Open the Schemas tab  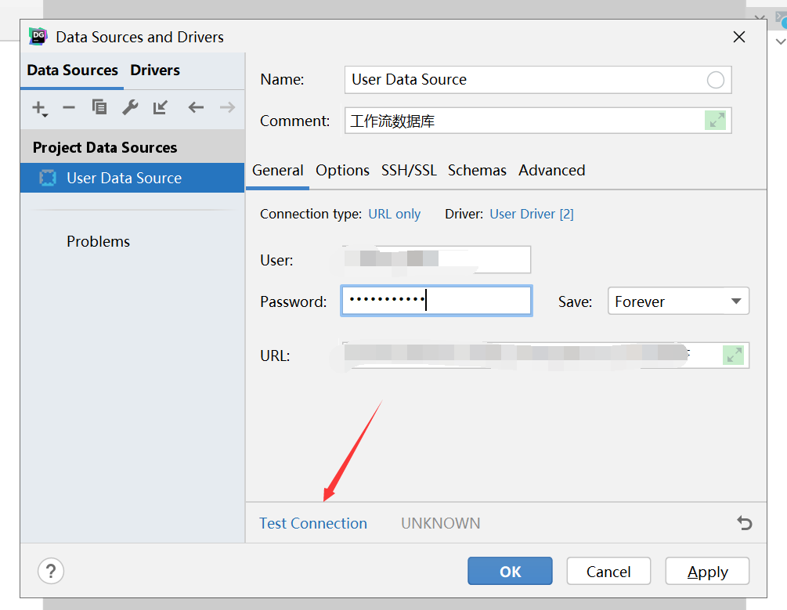[477, 170]
